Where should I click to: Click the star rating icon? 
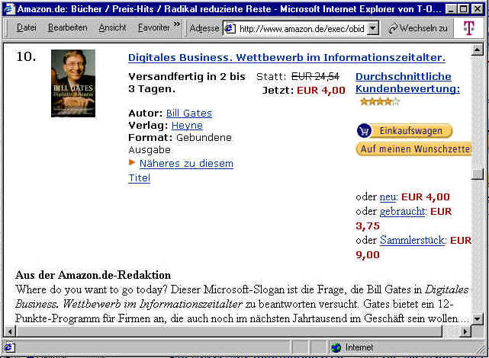click(380, 101)
